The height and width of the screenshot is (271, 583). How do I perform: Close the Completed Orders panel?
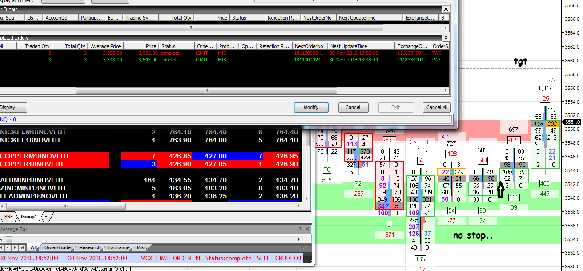[446, 38]
